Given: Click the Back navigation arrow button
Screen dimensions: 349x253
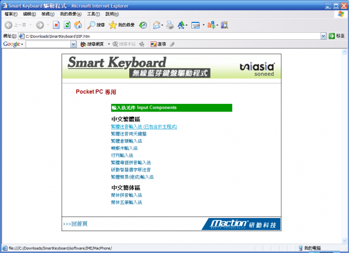Looking at the screenshot, I should point(9,25).
